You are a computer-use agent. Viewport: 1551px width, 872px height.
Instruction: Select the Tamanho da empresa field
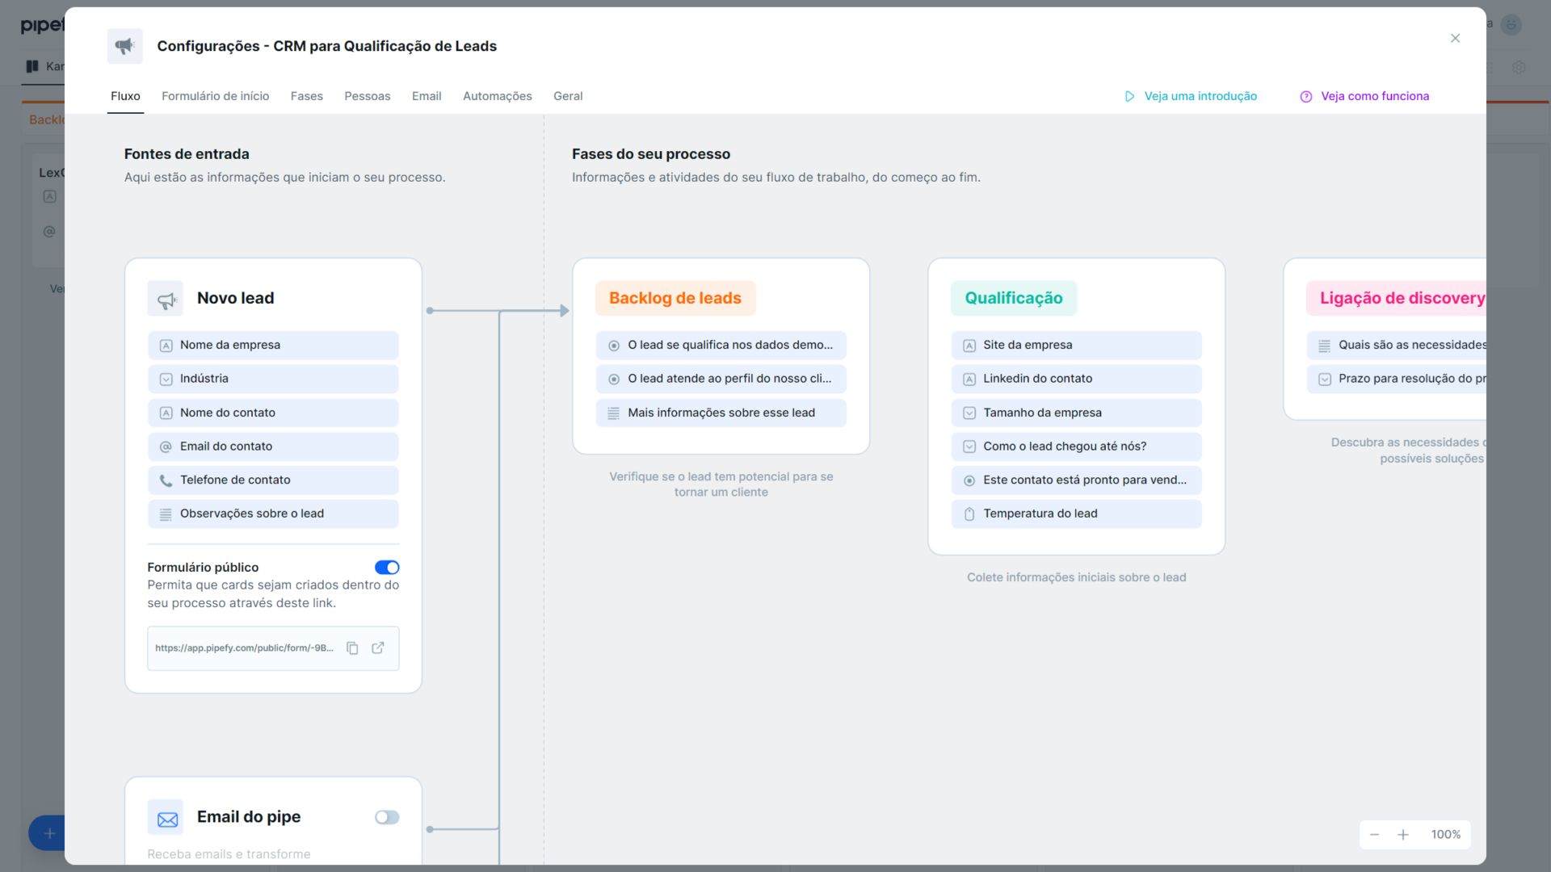coord(1076,413)
